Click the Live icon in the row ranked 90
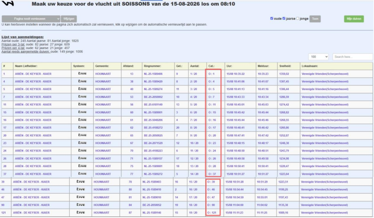 coord(81,204)
